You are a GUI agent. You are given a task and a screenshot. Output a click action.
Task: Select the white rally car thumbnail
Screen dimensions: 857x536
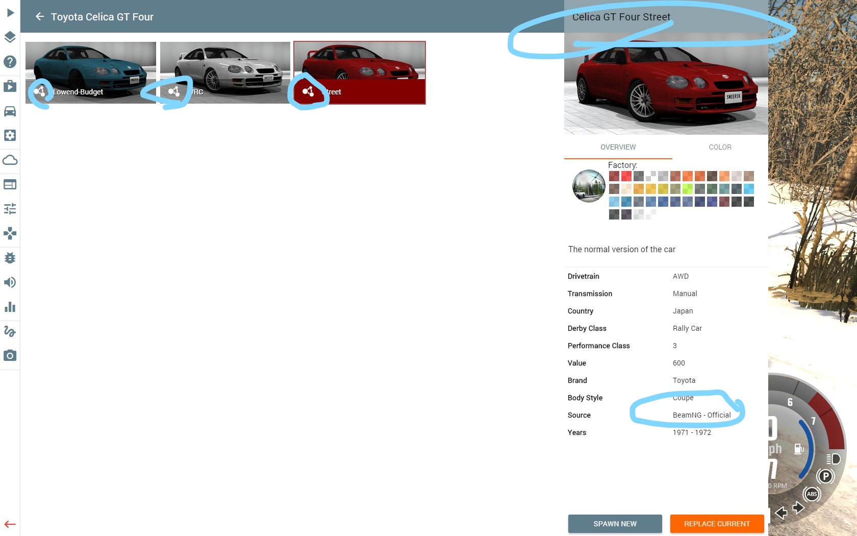225,72
